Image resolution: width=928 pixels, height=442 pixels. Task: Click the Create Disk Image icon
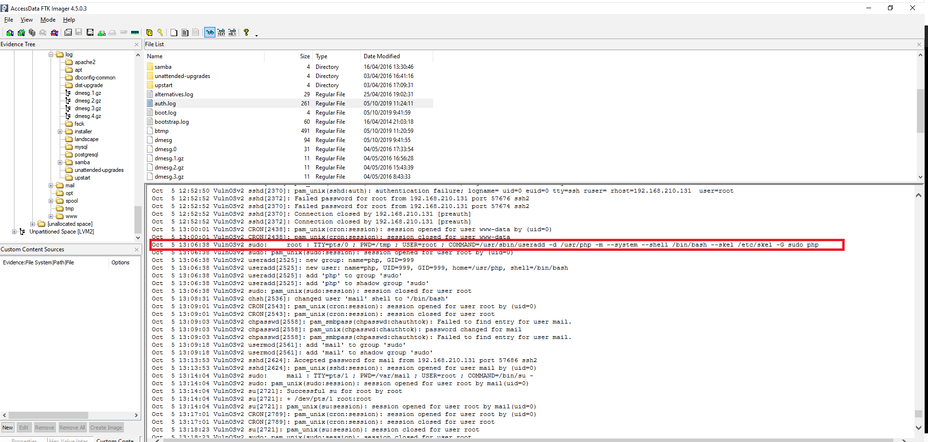[68, 33]
